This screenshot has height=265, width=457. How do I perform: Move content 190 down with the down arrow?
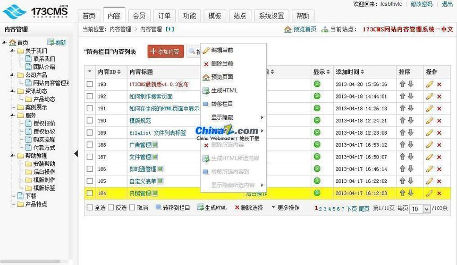410,121
